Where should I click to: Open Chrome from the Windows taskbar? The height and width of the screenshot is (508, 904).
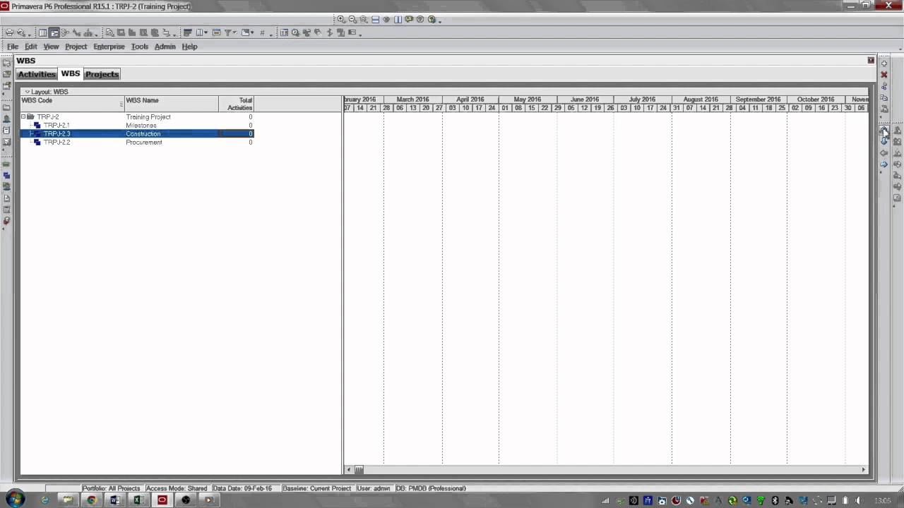[91, 500]
